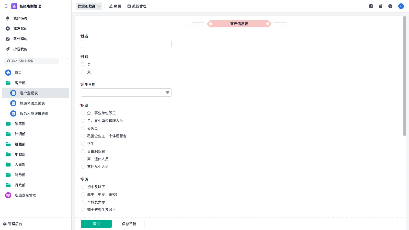
Task: Open help using the question mark icon
Action: click(391, 6)
